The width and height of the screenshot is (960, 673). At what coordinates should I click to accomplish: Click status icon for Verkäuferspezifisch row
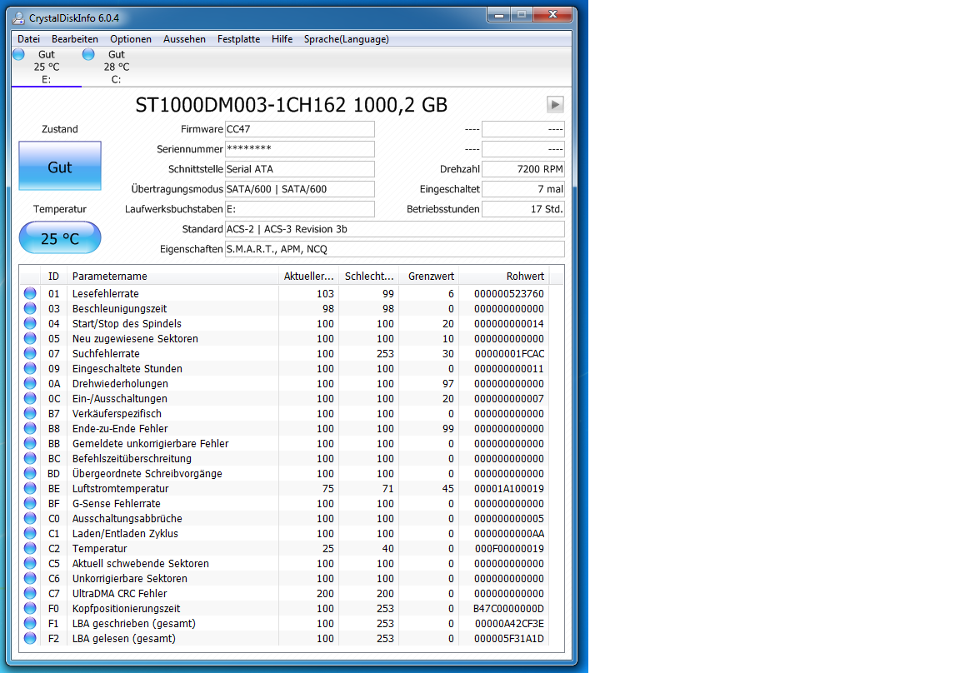tap(30, 413)
